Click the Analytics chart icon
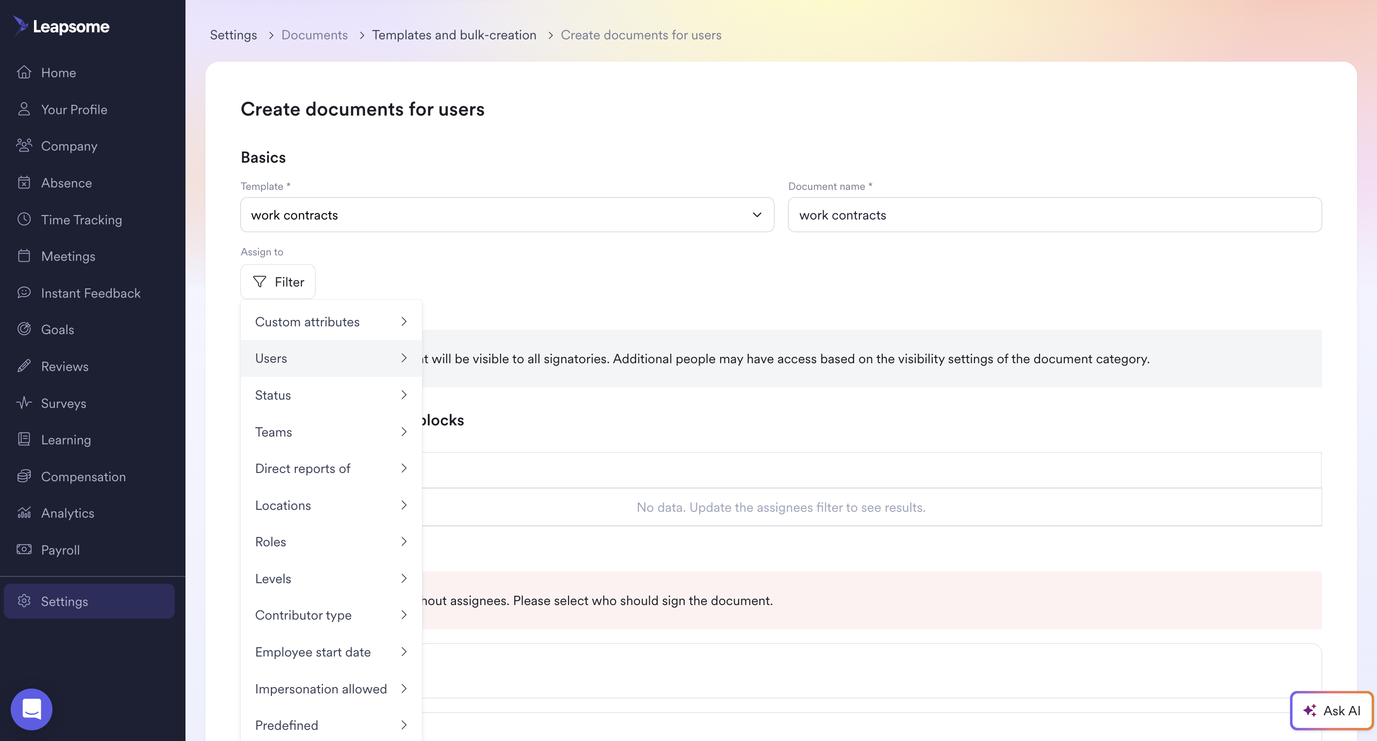The width and height of the screenshot is (1377, 741). [x=24, y=513]
